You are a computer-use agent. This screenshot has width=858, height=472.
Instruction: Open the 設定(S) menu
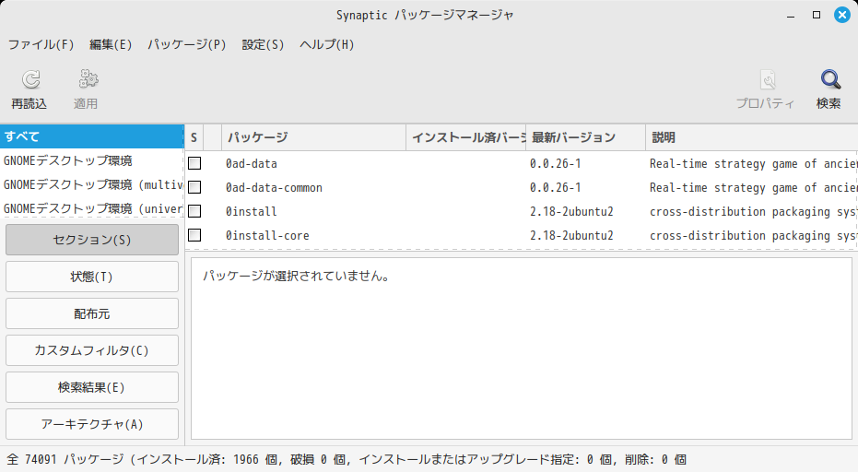click(263, 44)
